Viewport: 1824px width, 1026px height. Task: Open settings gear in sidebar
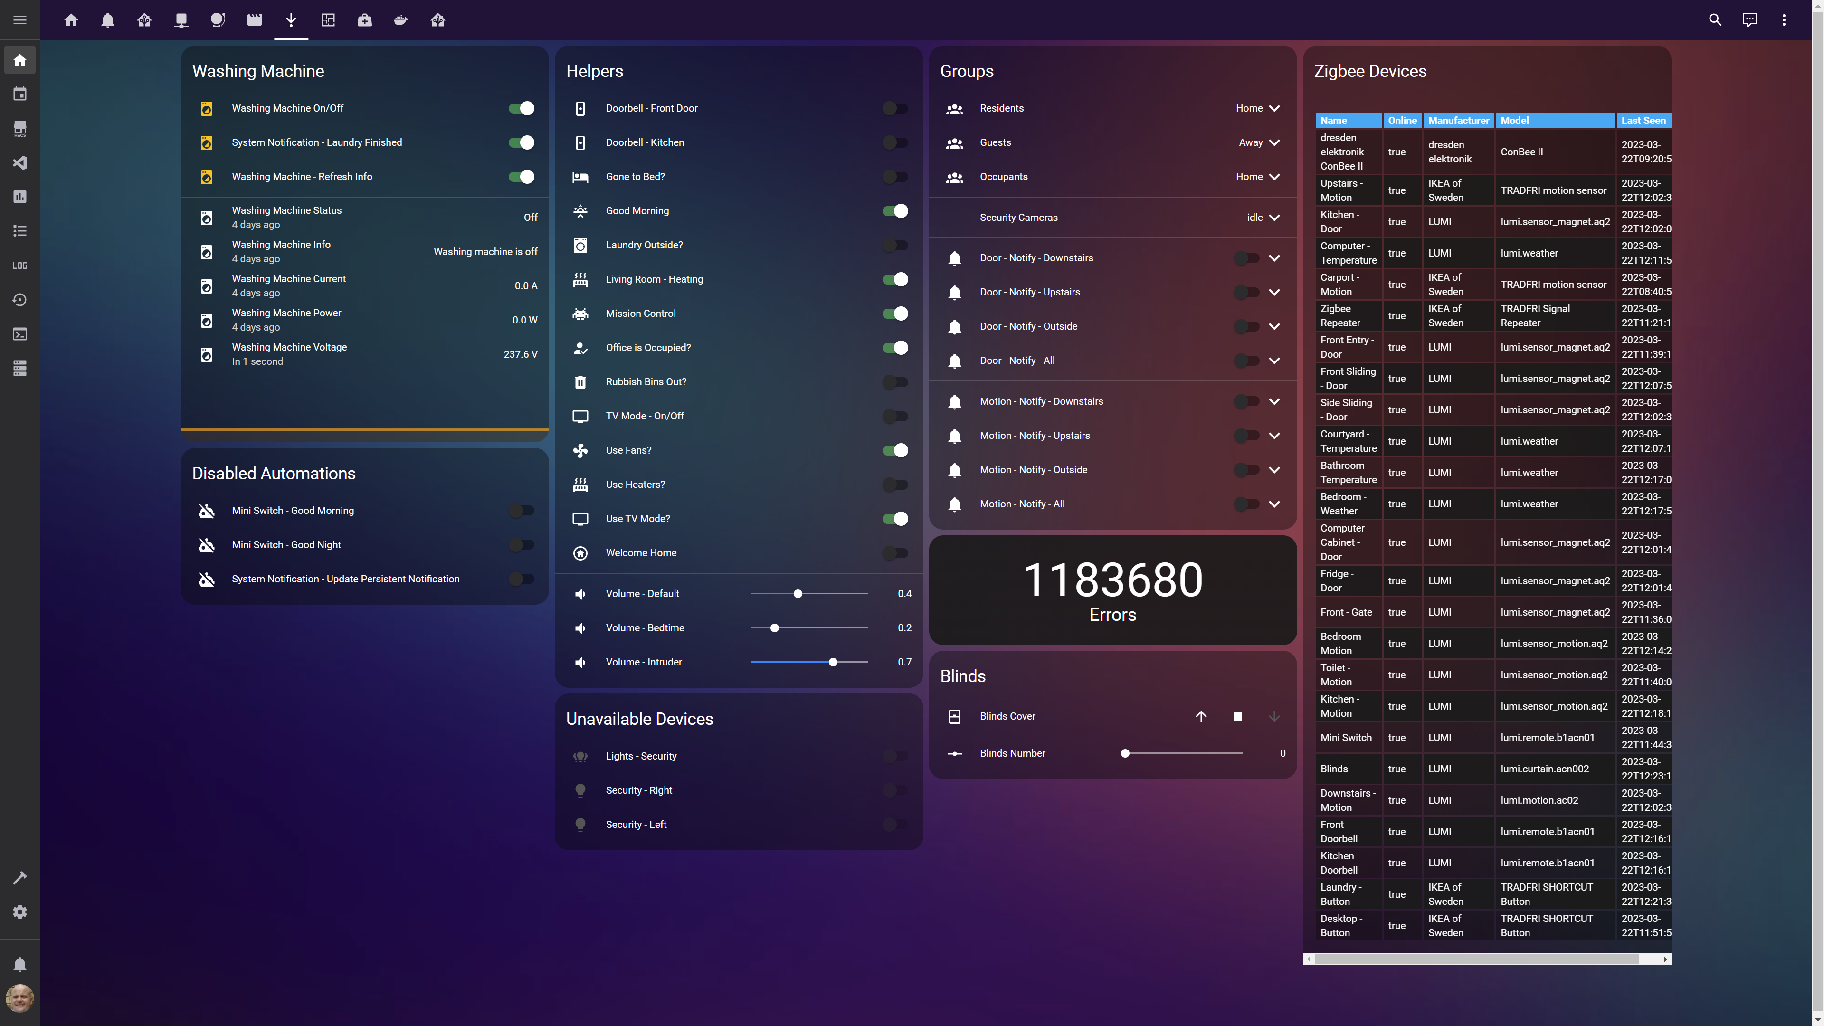pyautogui.click(x=20, y=912)
